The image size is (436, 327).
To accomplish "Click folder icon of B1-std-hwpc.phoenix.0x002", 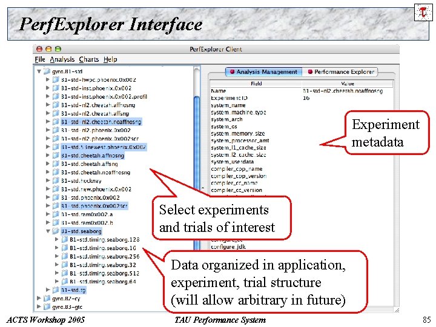I will pos(56,80).
